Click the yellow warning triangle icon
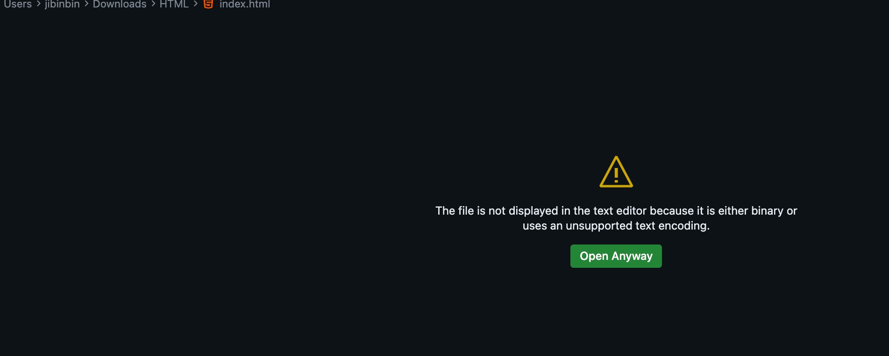Viewport: 889px width, 356px height. pos(616,172)
